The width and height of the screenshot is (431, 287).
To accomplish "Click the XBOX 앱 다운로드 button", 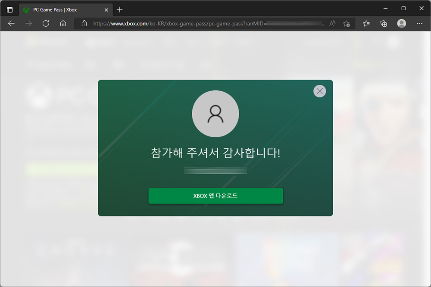I will coord(215,196).
